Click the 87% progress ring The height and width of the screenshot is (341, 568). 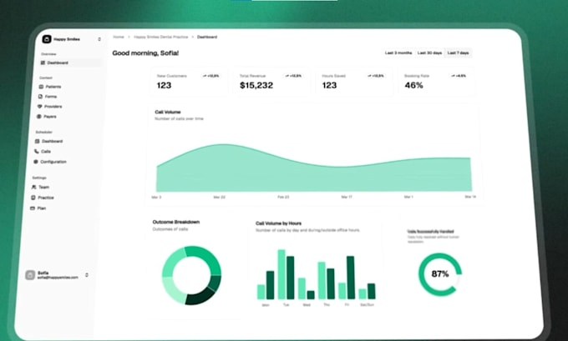(x=439, y=274)
